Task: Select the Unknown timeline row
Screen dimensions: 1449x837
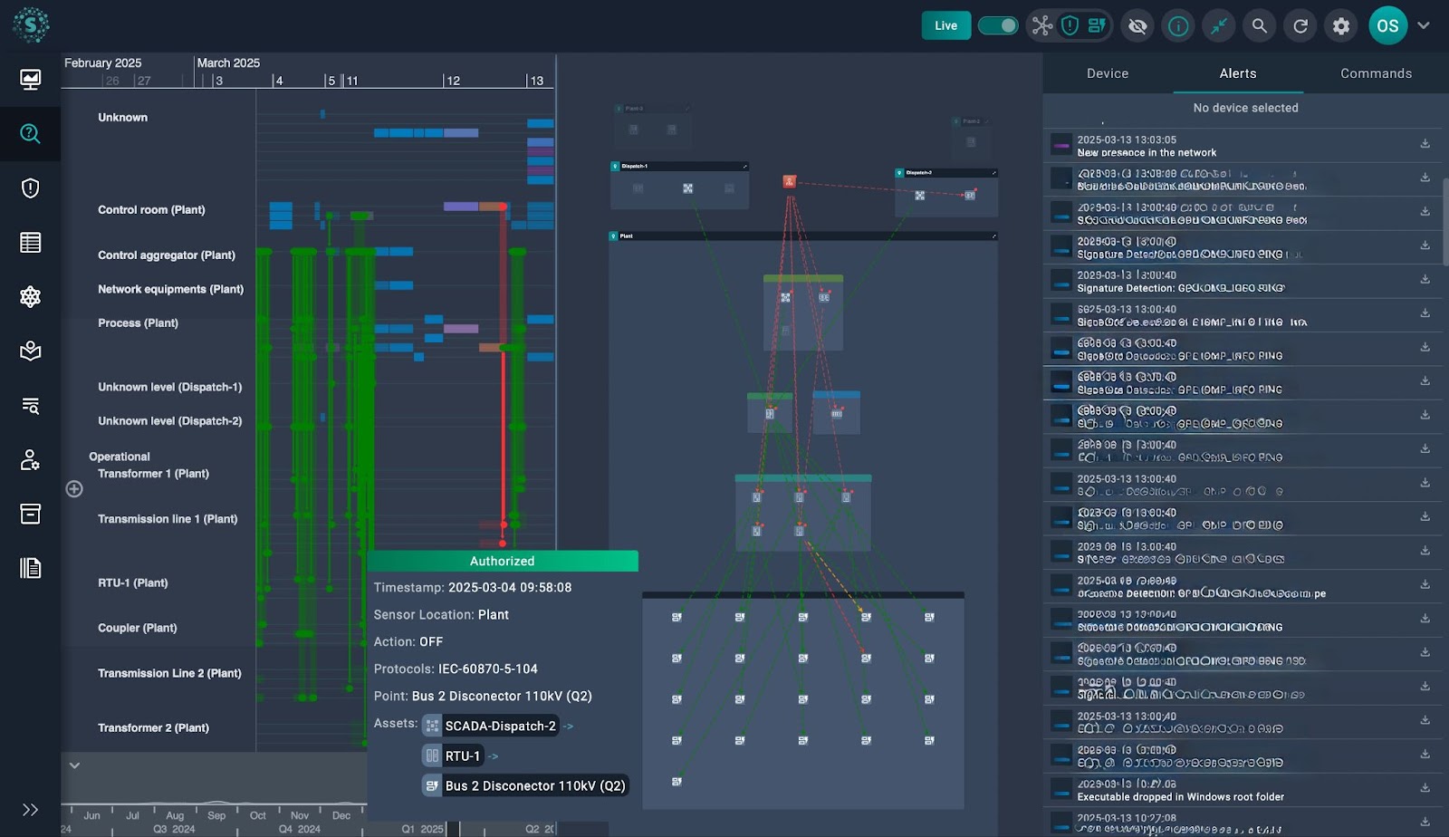Action: click(x=122, y=118)
